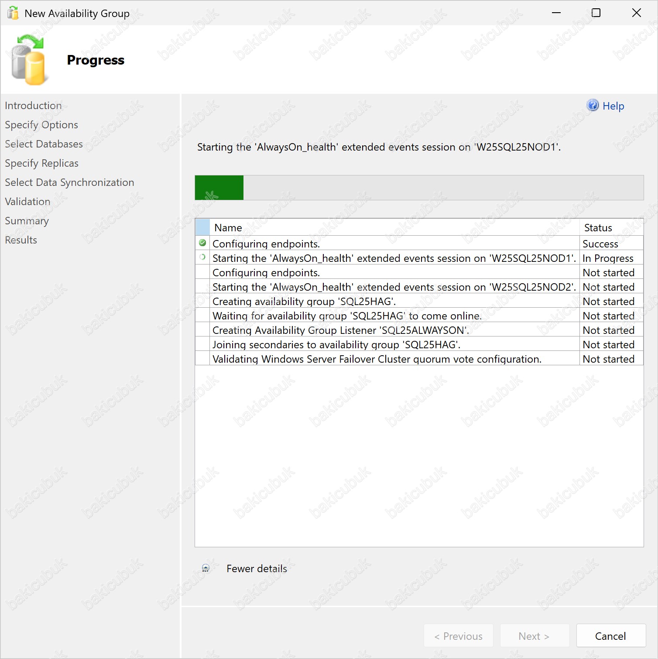The image size is (658, 659).
Task: Click the database wizard icon in header
Action: pyautogui.click(x=28, y=60)
